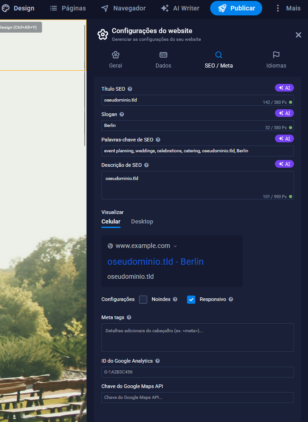Image resolution: width=308 pixels, height=422 pixels.
Task: Open the Mais overflow menu
Action: [288, 8]
